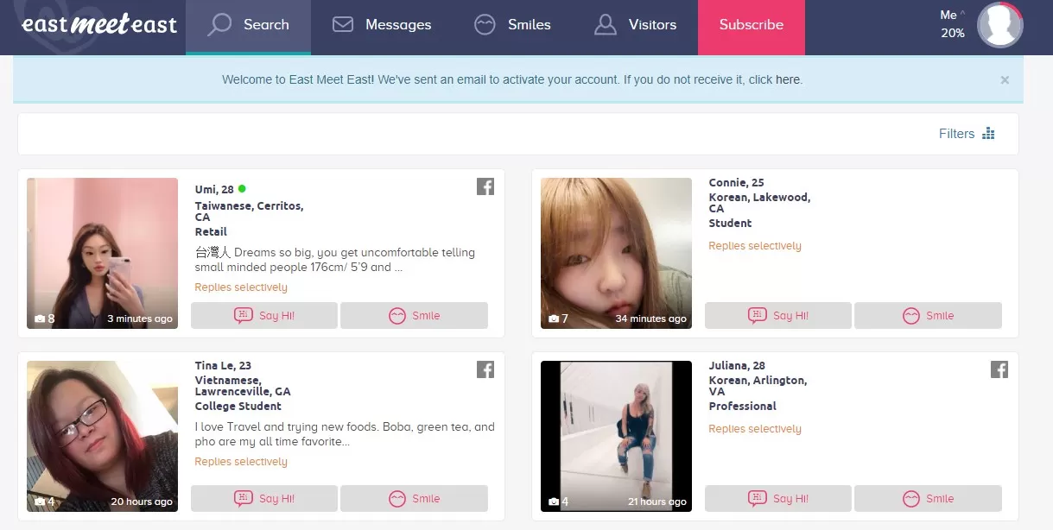Say Hi to Umi
This screenshot has width=1053, height=530.
point(264,316)
